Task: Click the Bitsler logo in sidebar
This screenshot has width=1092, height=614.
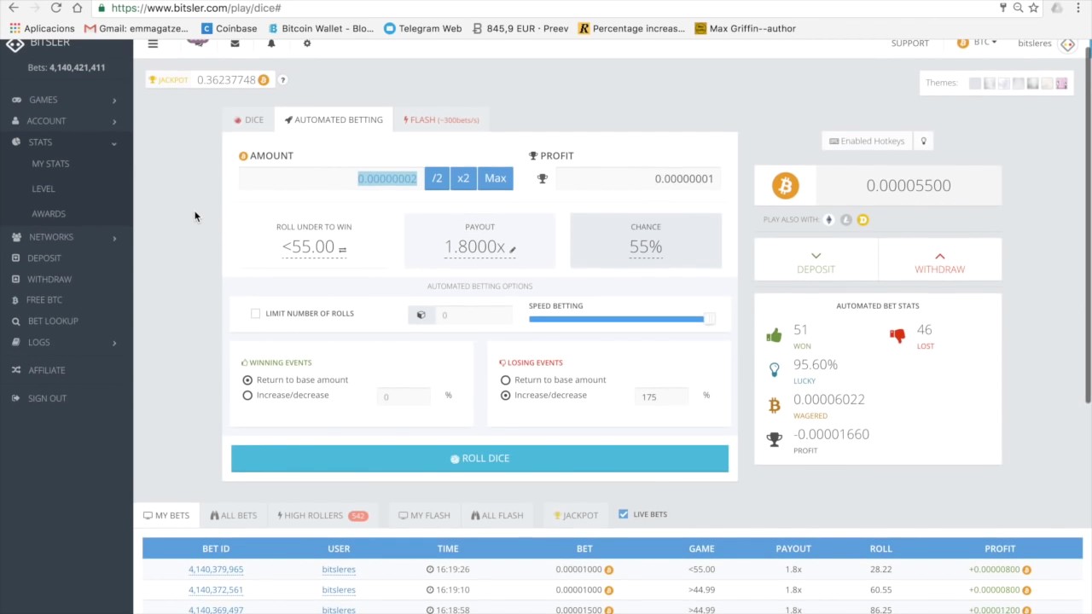Action: pyautogui.click(x=15, y=44)
